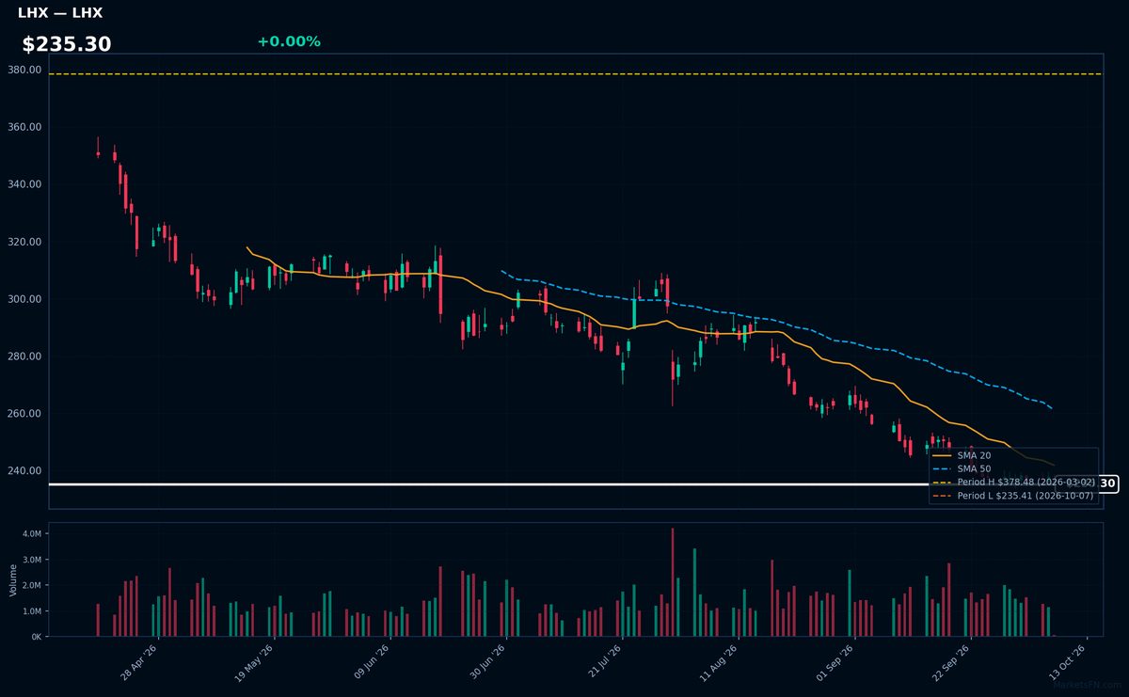The width and height of the screenshot is (1129, 697).
Task: Select the 30 Jun '26 date label
Action: [487, 660]
